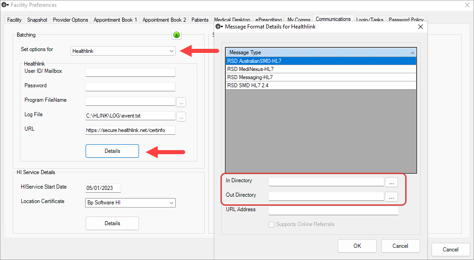Click the In Directory text field

326,182
